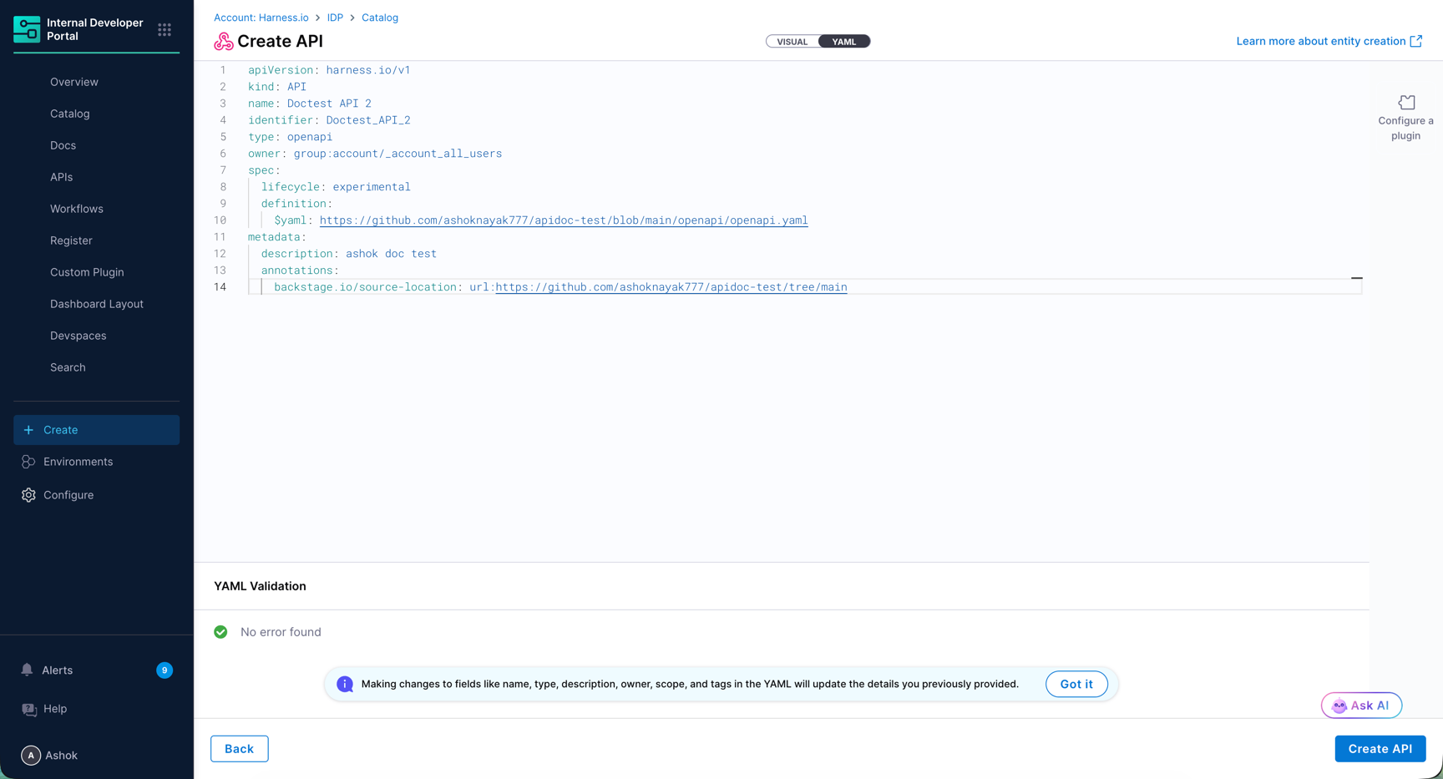
Task: Open the Help chat icon
Action: click(29, 709)
